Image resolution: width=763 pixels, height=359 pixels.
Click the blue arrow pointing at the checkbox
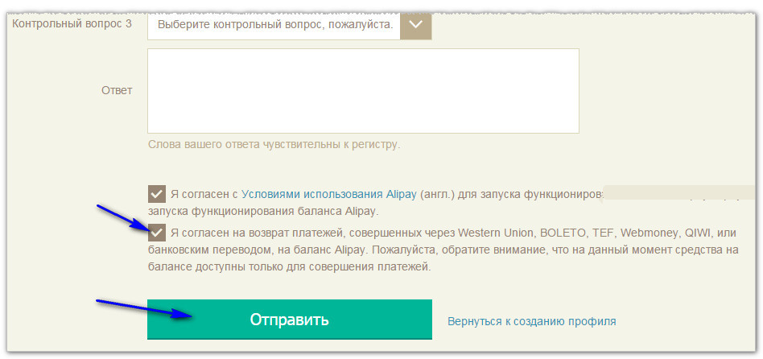pyautogui.click(x=121, y=217)
